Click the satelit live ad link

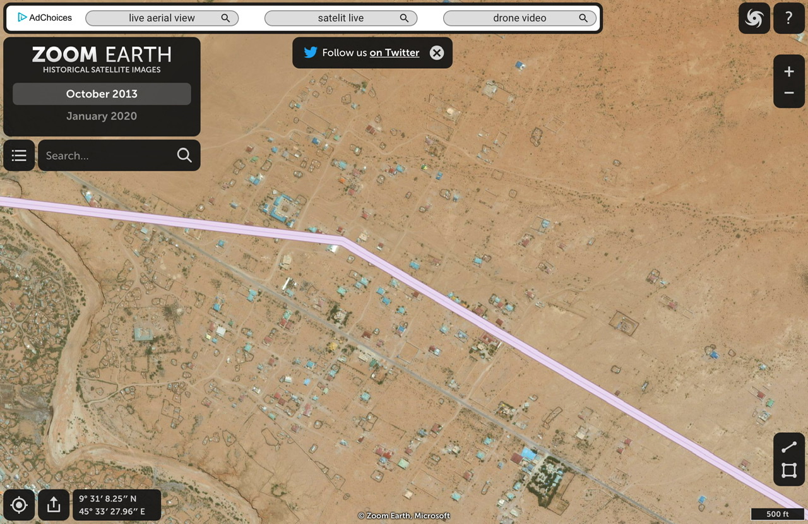[341, 18]
